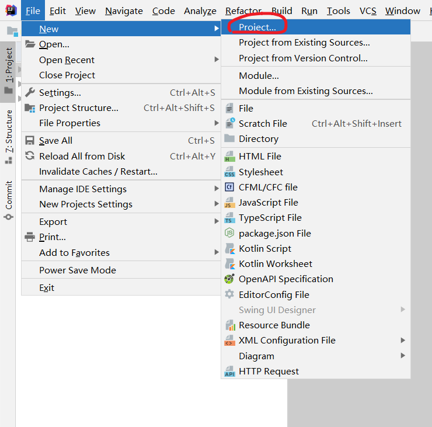Open the 1: Project tool window tab

pyautogui.click(x=8, y=71)
